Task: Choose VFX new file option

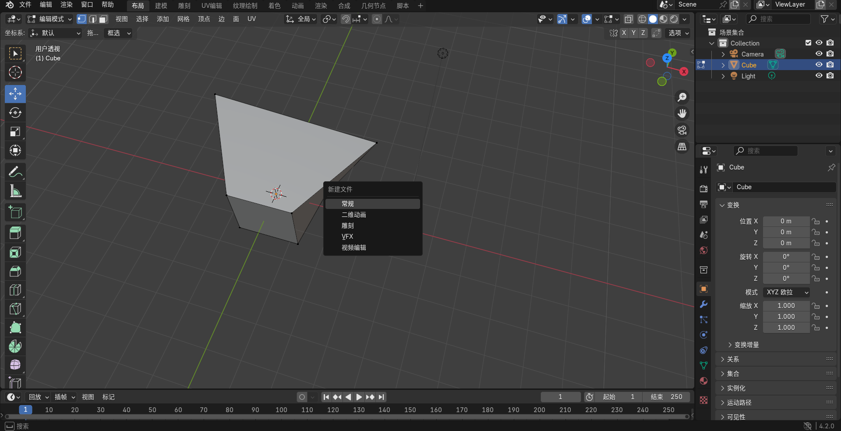Action: [x=373, y=237]
